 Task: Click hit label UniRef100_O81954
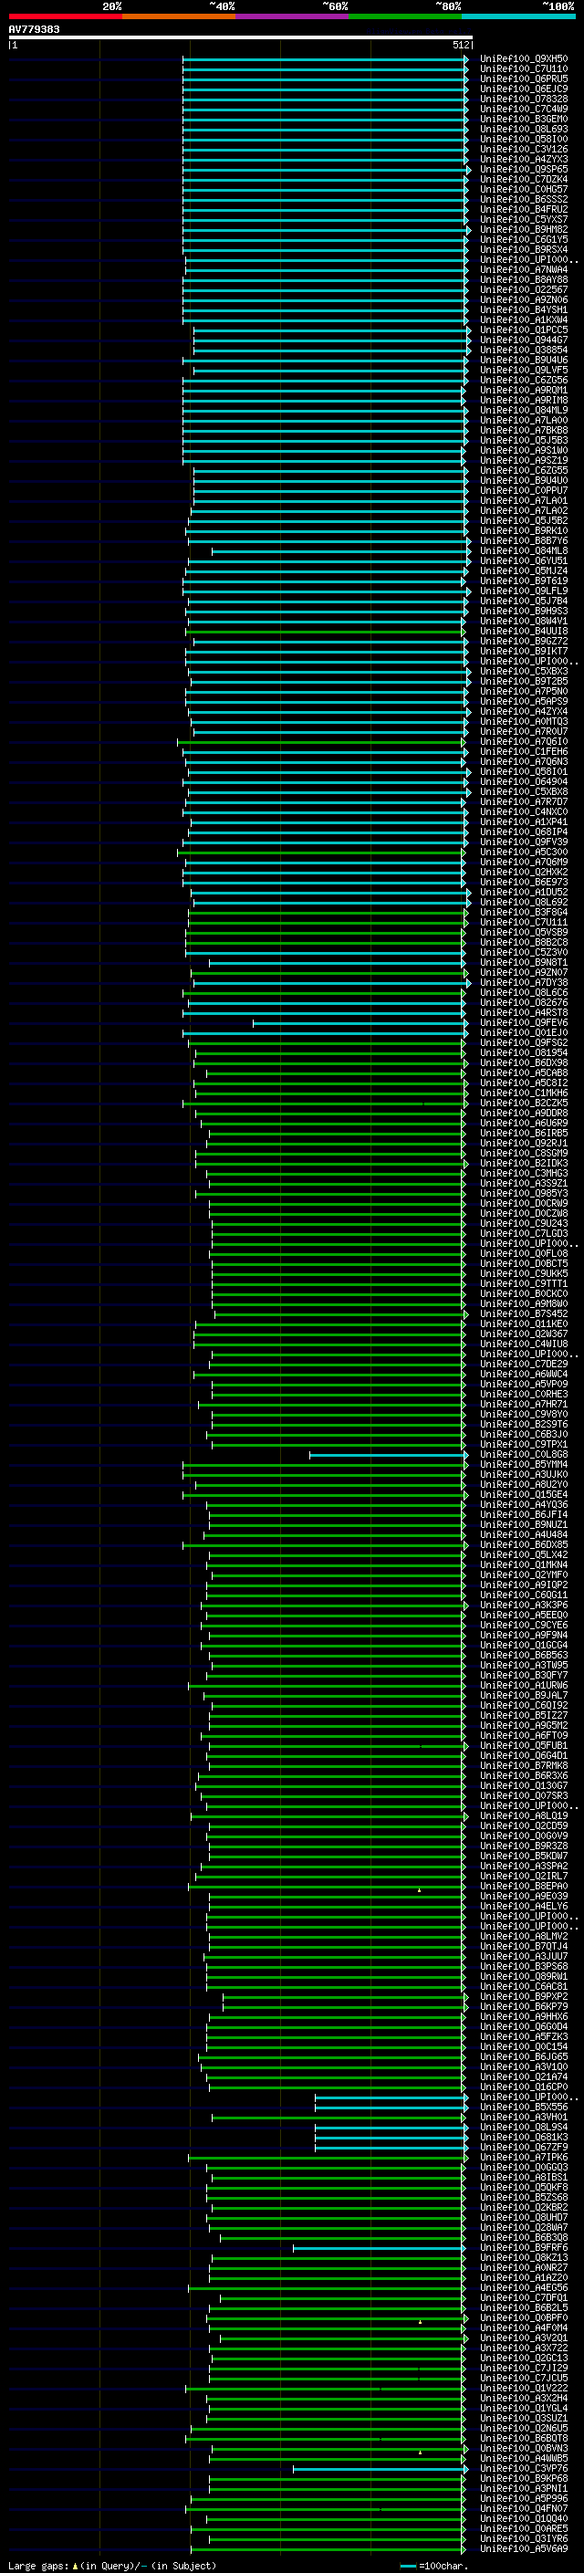[x=524, y=1052]
